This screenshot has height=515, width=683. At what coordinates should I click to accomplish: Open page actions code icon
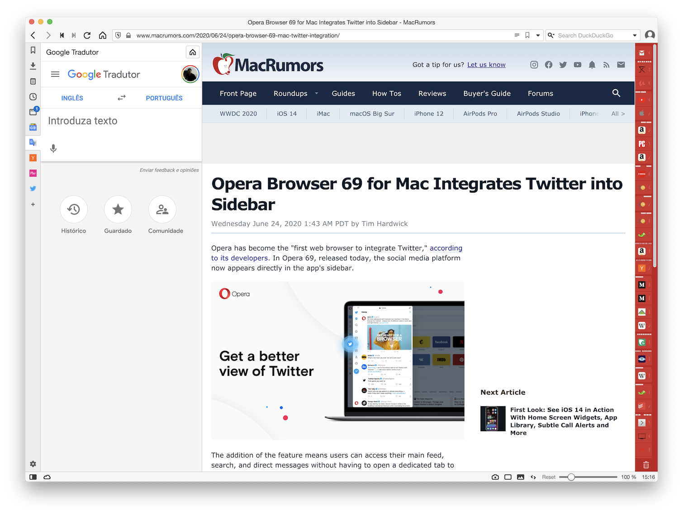533,477
